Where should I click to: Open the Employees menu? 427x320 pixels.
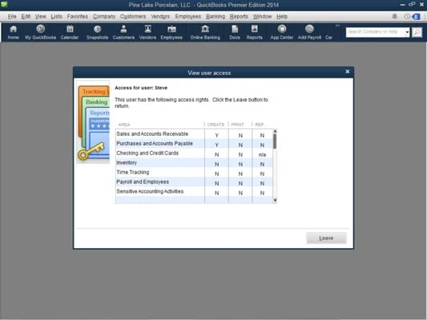(x=188, y=16)
